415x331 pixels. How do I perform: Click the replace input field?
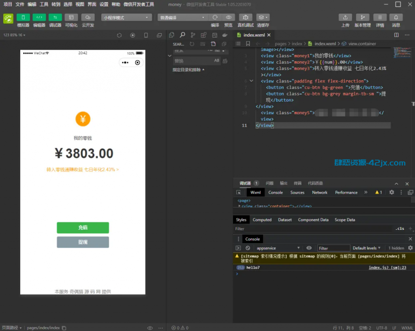(x=193, y=61)
